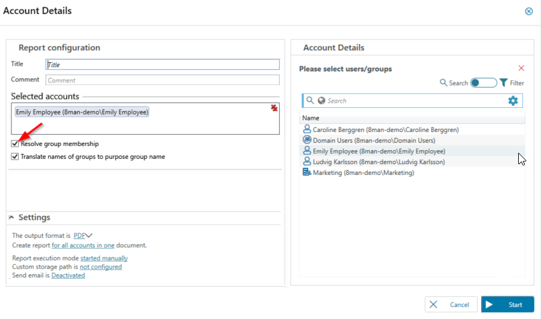Viewport: 541px width, 319px height.
Task: Collapse the Settings section
Action: point(12,218)
